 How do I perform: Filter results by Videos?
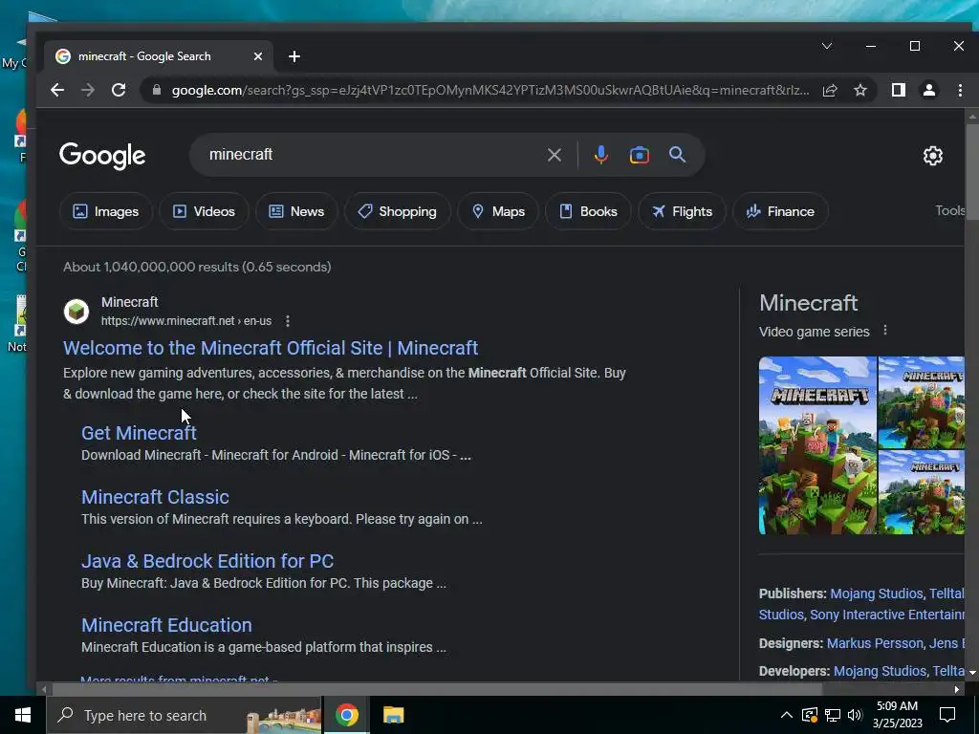tap(204, 211)
